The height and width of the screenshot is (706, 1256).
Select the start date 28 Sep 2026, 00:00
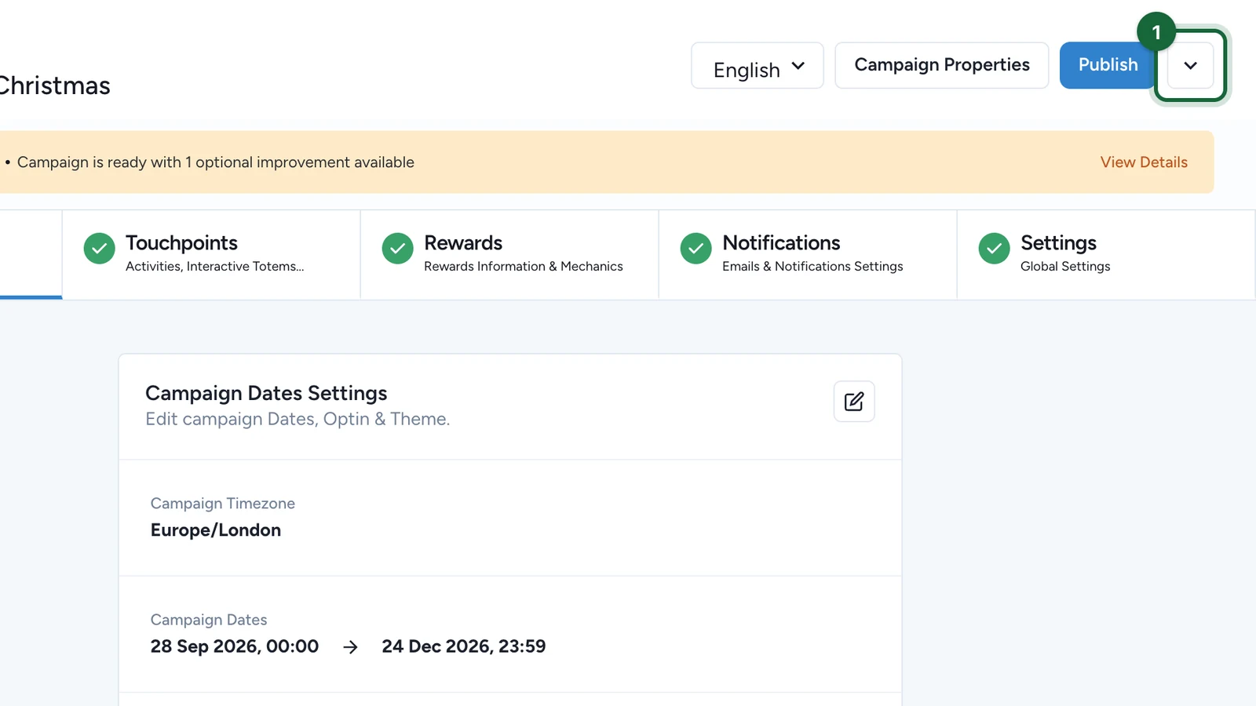pos(235,646)
